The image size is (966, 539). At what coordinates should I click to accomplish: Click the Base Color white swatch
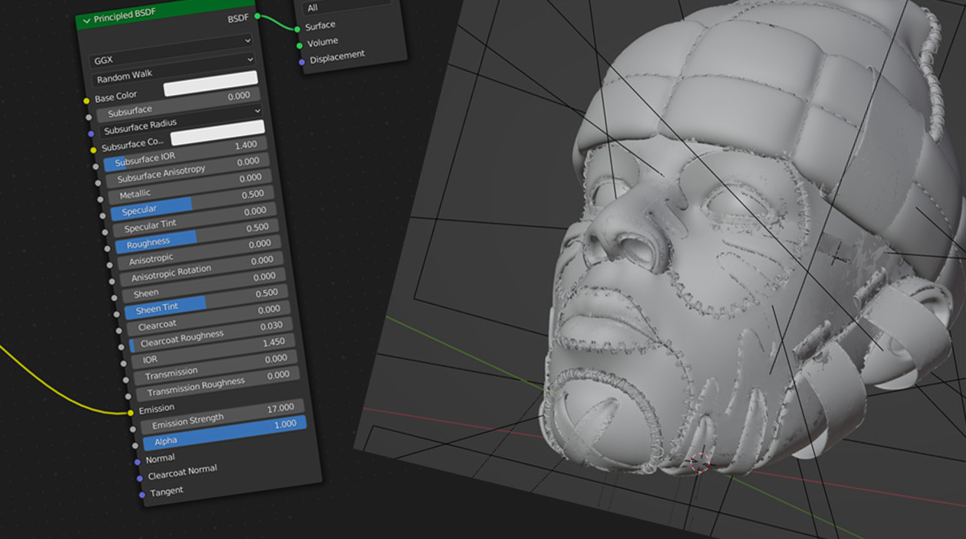tap(211, 84)
